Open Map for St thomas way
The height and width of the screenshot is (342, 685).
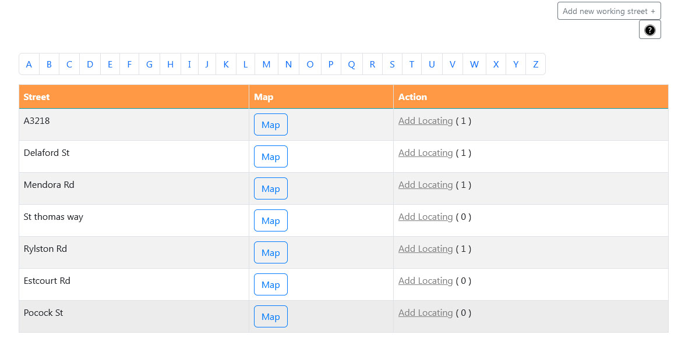pos(271,221)
